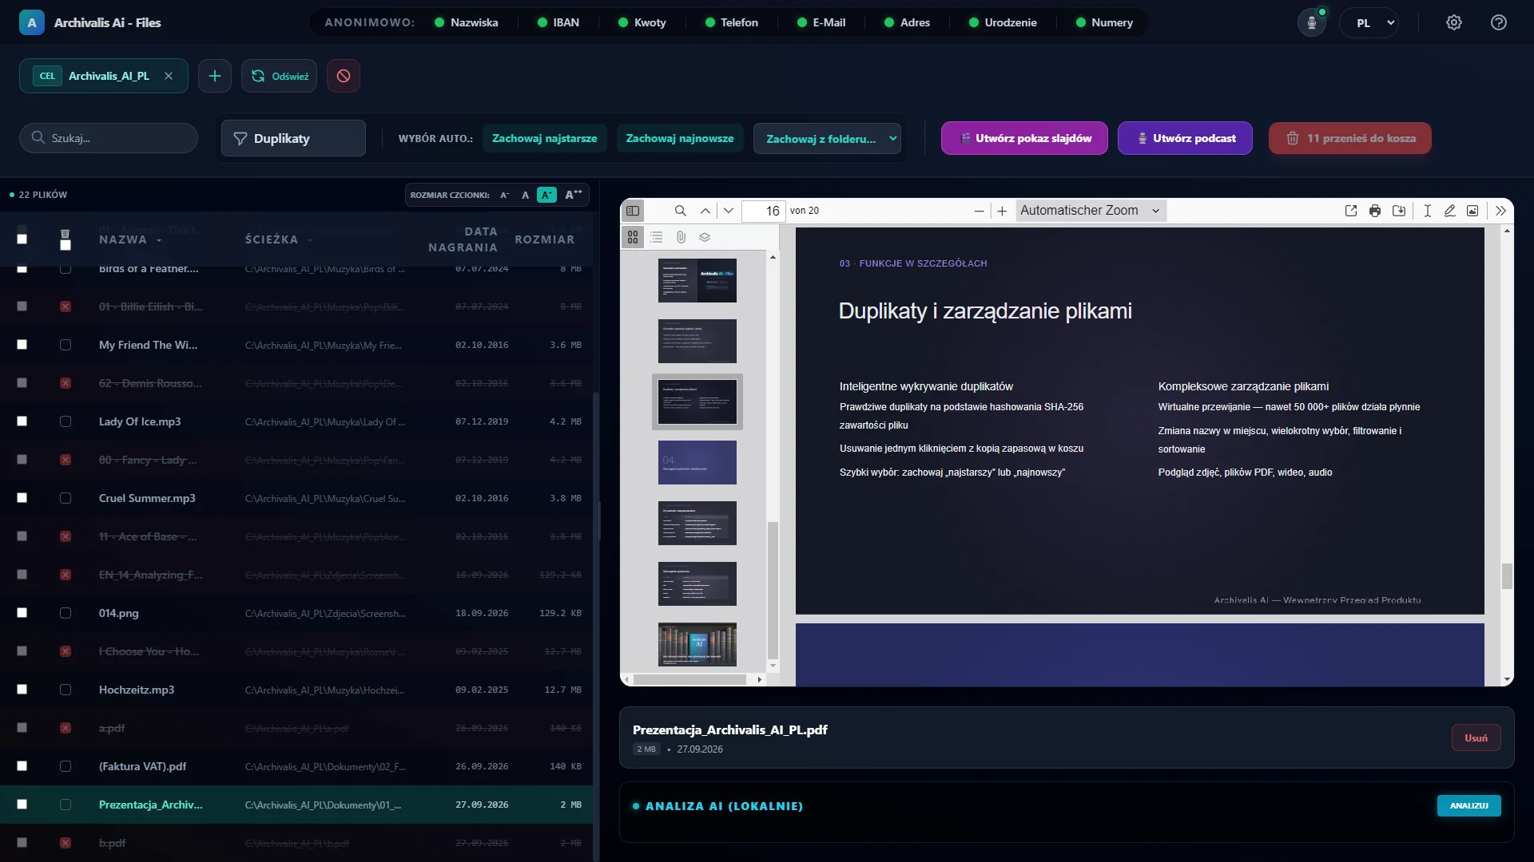Click the Utwórz podcast button

pyautogui.click(x=1185, y=138)
